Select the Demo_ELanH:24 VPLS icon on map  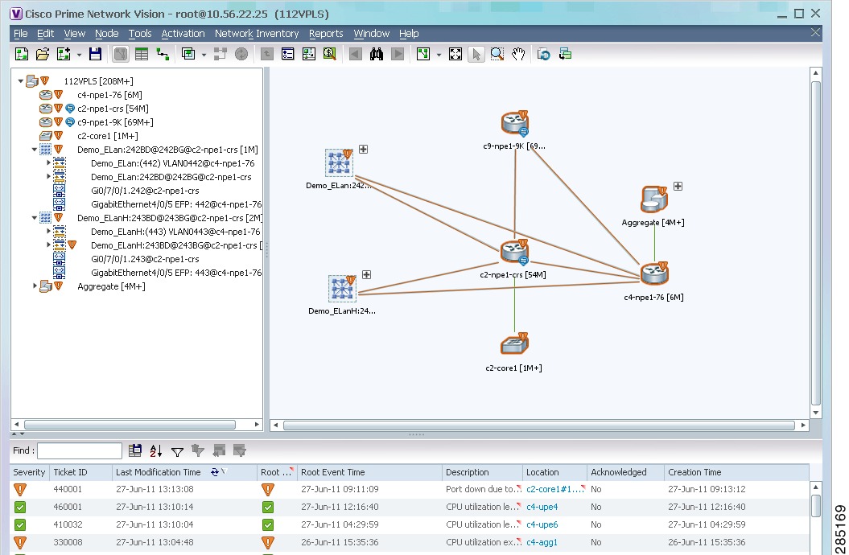(342, 288)
